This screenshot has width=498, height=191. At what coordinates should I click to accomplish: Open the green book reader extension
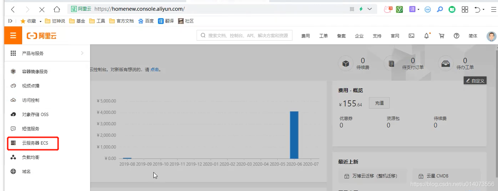pos(452,10)
